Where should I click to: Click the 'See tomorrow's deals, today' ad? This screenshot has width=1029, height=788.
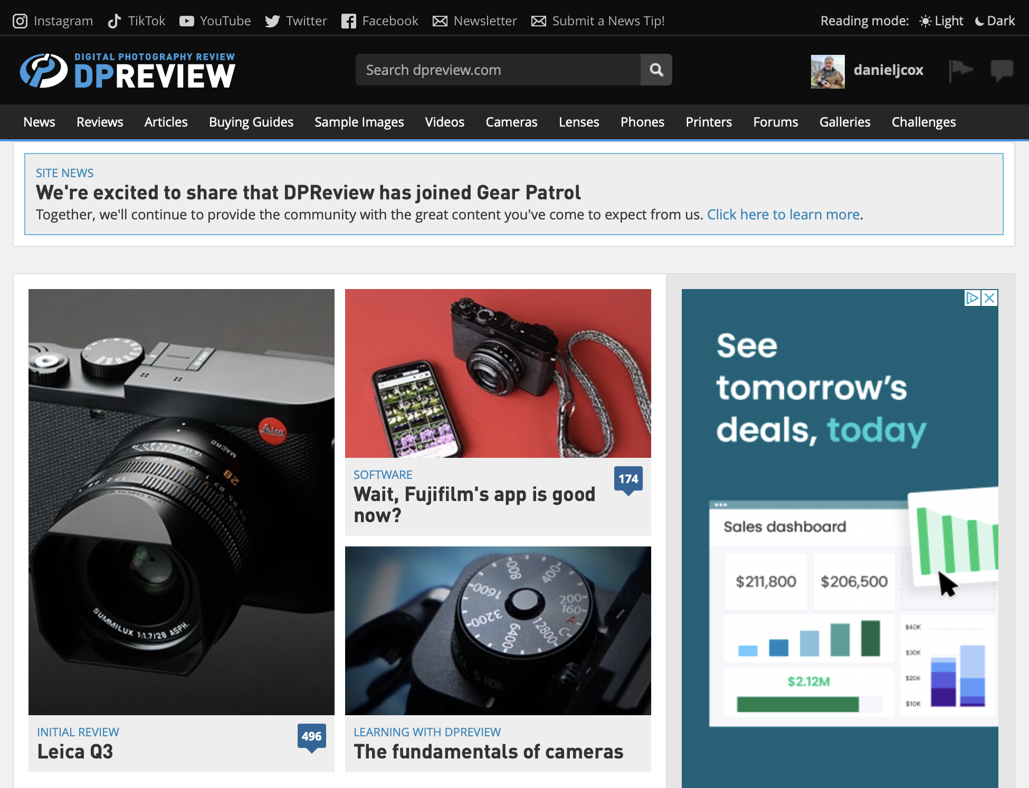[x=840, y=538]
